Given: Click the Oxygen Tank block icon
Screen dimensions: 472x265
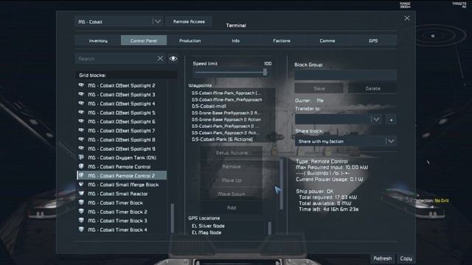Looking at the screenshot, I should (81, 158).
